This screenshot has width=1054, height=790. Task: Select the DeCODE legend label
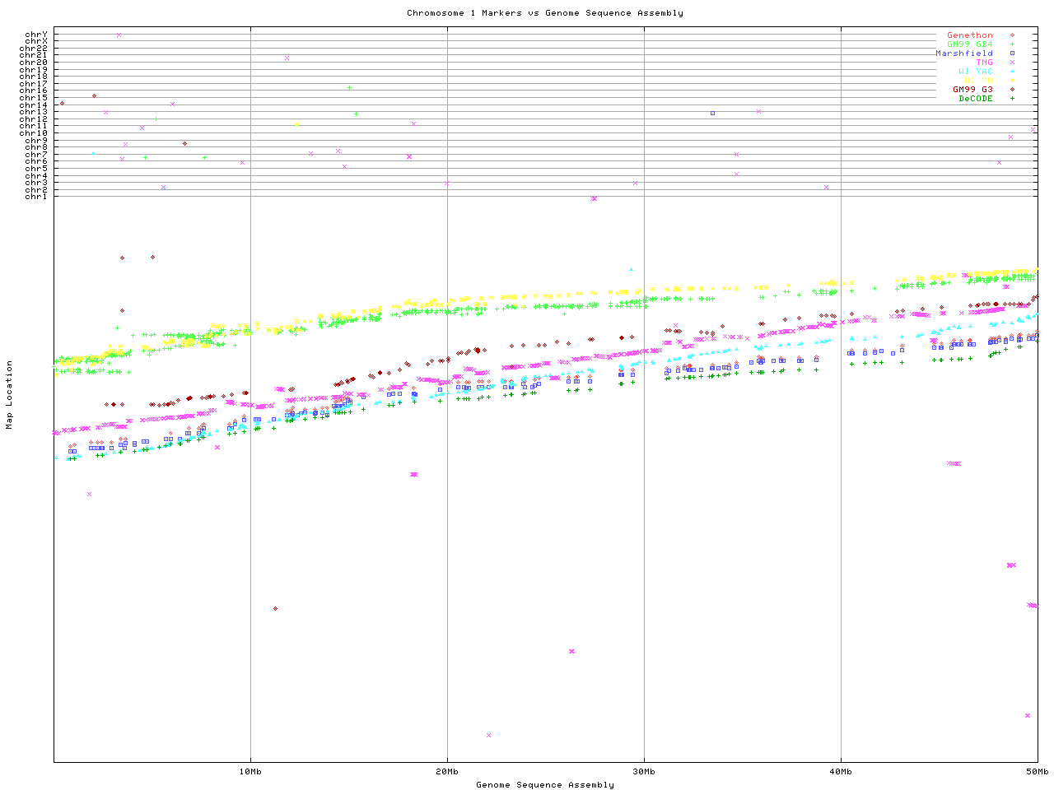click(976, 99)
